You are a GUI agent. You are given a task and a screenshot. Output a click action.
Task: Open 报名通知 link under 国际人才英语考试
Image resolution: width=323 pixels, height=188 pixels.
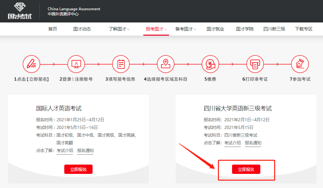[x=85, y=150]
